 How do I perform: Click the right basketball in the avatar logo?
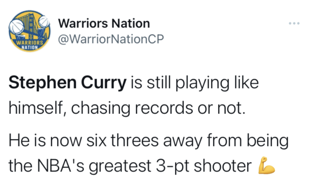[x=44, y=21]
